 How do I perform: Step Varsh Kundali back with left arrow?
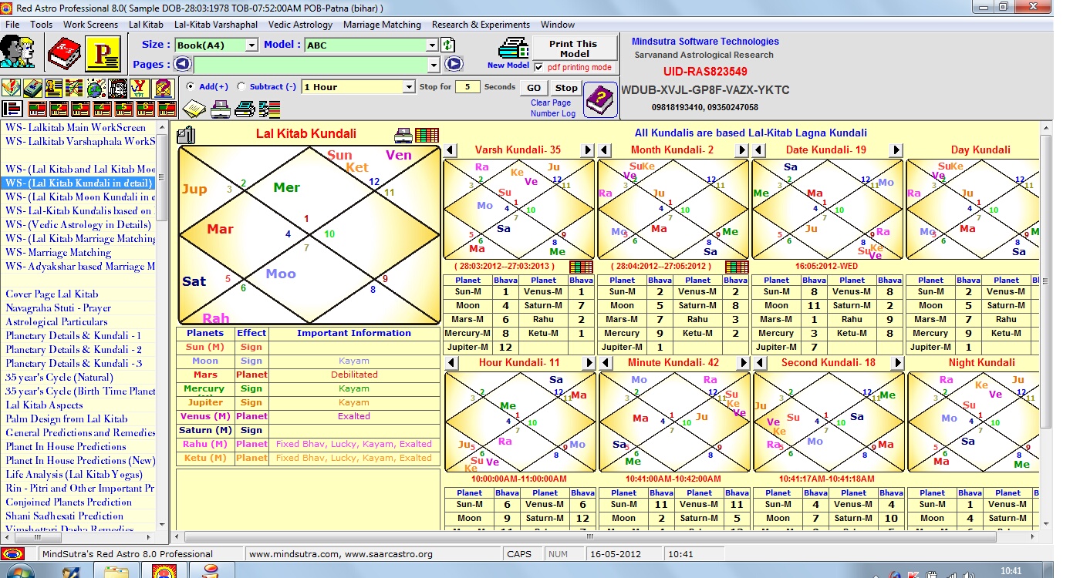[450, 150]
